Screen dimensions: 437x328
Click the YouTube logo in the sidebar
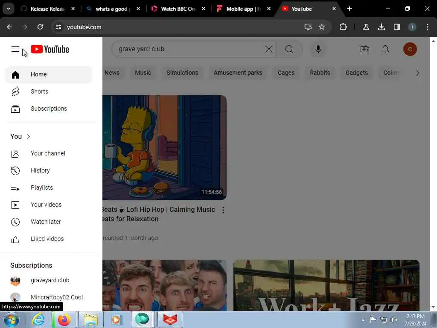tap(50, 50)
